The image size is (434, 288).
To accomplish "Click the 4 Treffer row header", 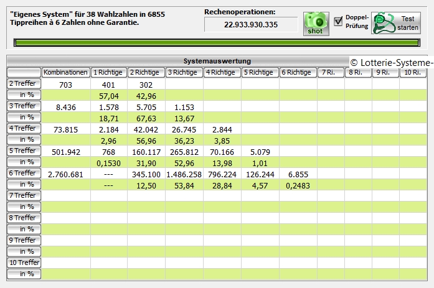I will coord(24,128).
